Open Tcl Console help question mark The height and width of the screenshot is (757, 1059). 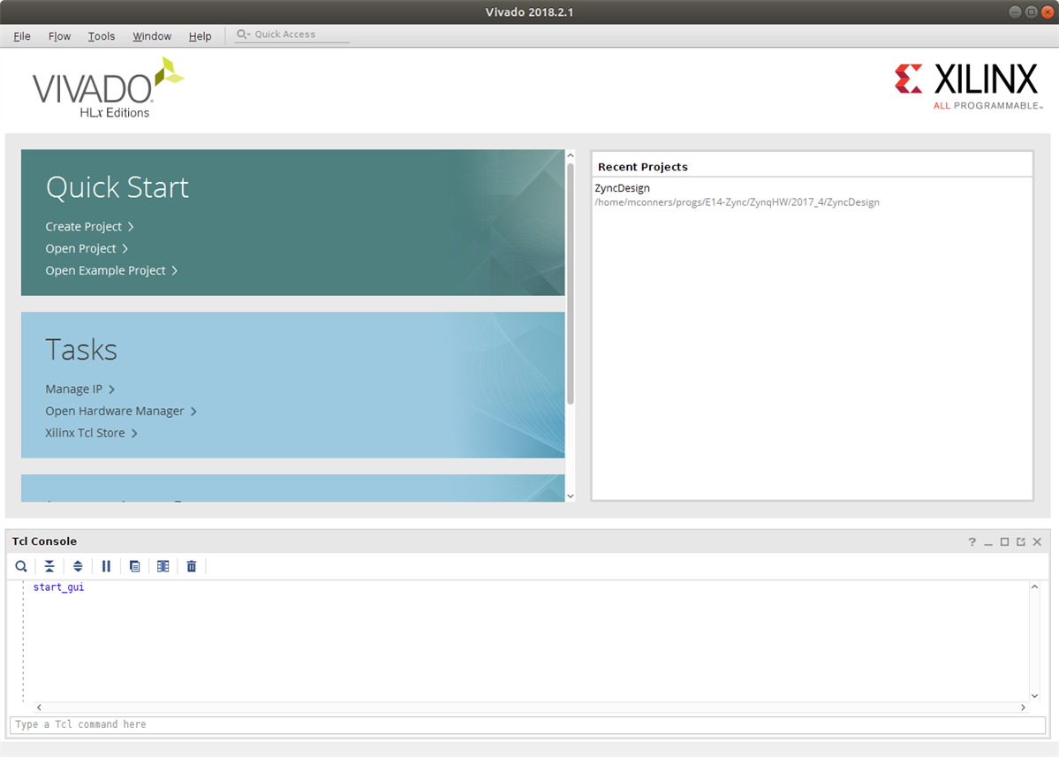[x=972, y=541]
